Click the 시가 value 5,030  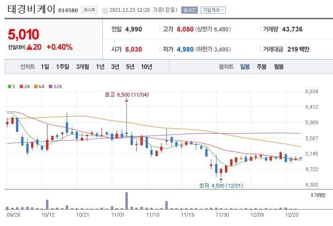pos(133,49)
